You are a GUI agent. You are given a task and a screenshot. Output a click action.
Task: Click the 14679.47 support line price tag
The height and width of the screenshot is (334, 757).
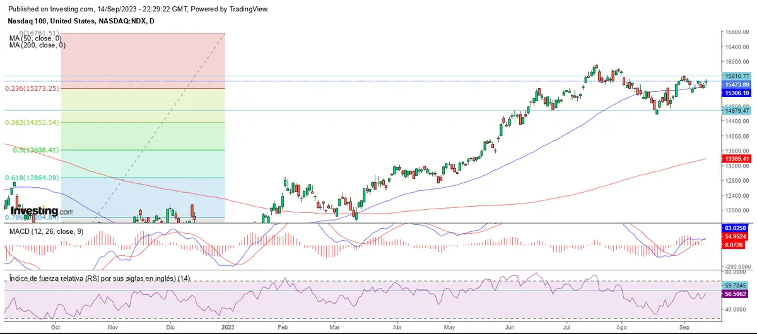[x=736, y=110]
